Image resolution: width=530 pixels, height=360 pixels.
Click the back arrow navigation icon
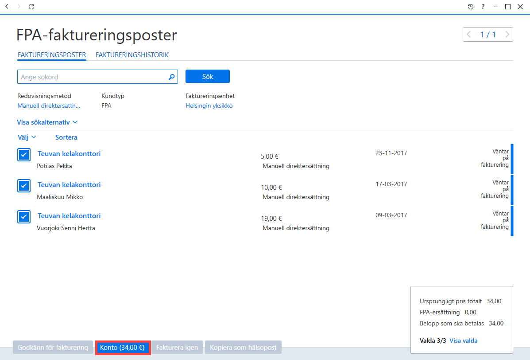(x=7, y=6)
